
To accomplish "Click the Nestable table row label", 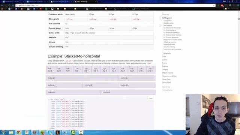I will click(52, 37).
